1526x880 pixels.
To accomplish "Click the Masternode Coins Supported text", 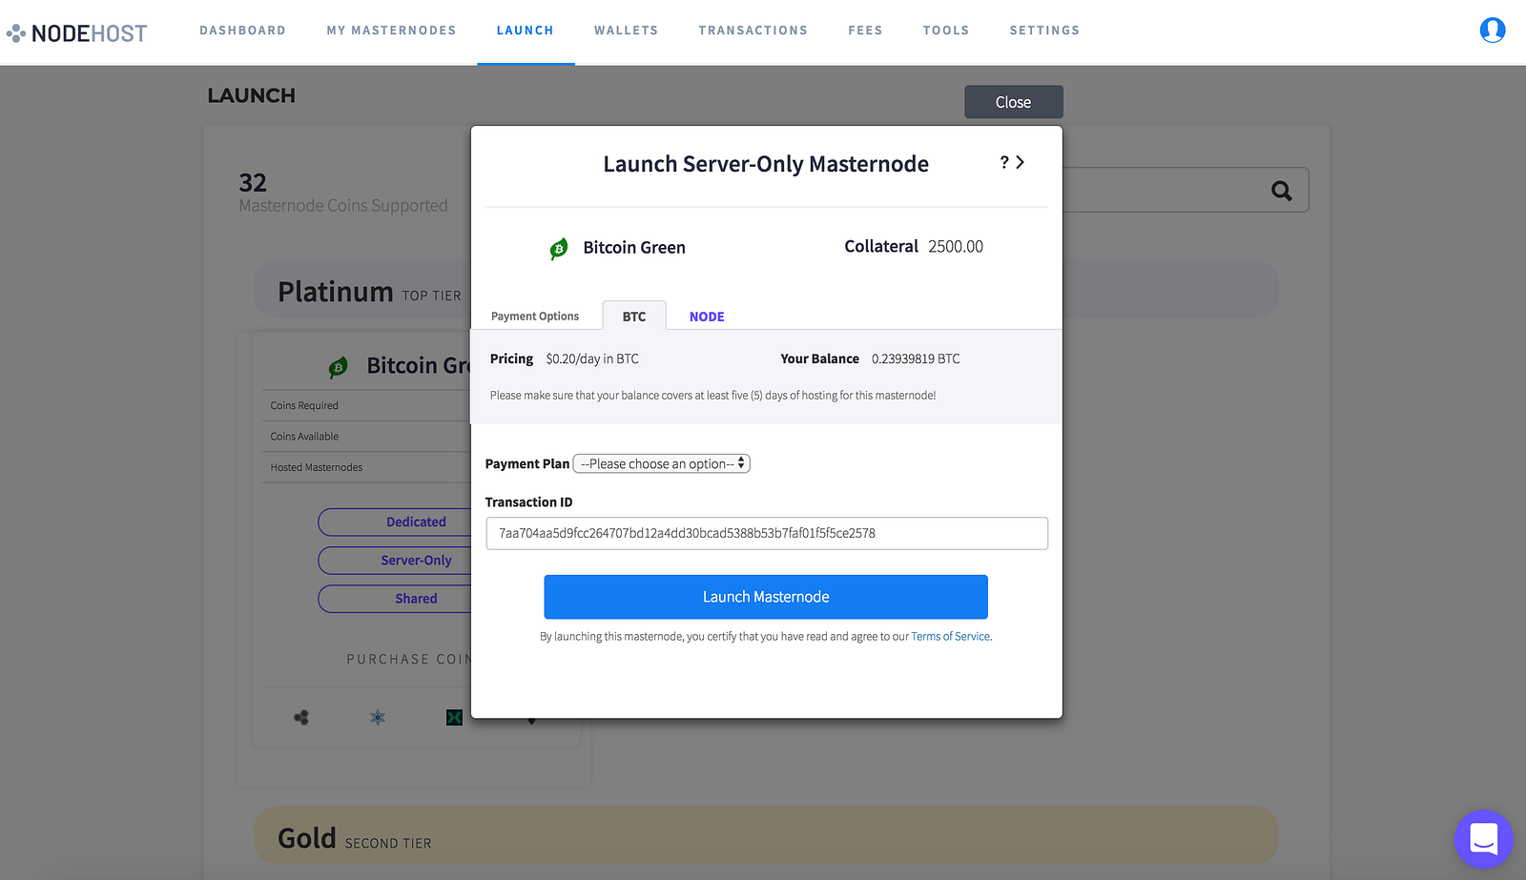I will pos(343,205).
